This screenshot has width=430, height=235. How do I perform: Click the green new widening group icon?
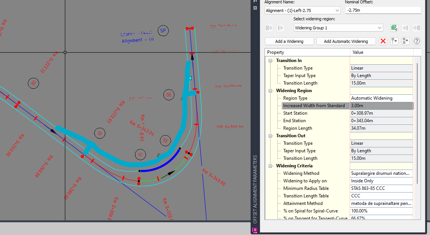[x=394, y=27]
